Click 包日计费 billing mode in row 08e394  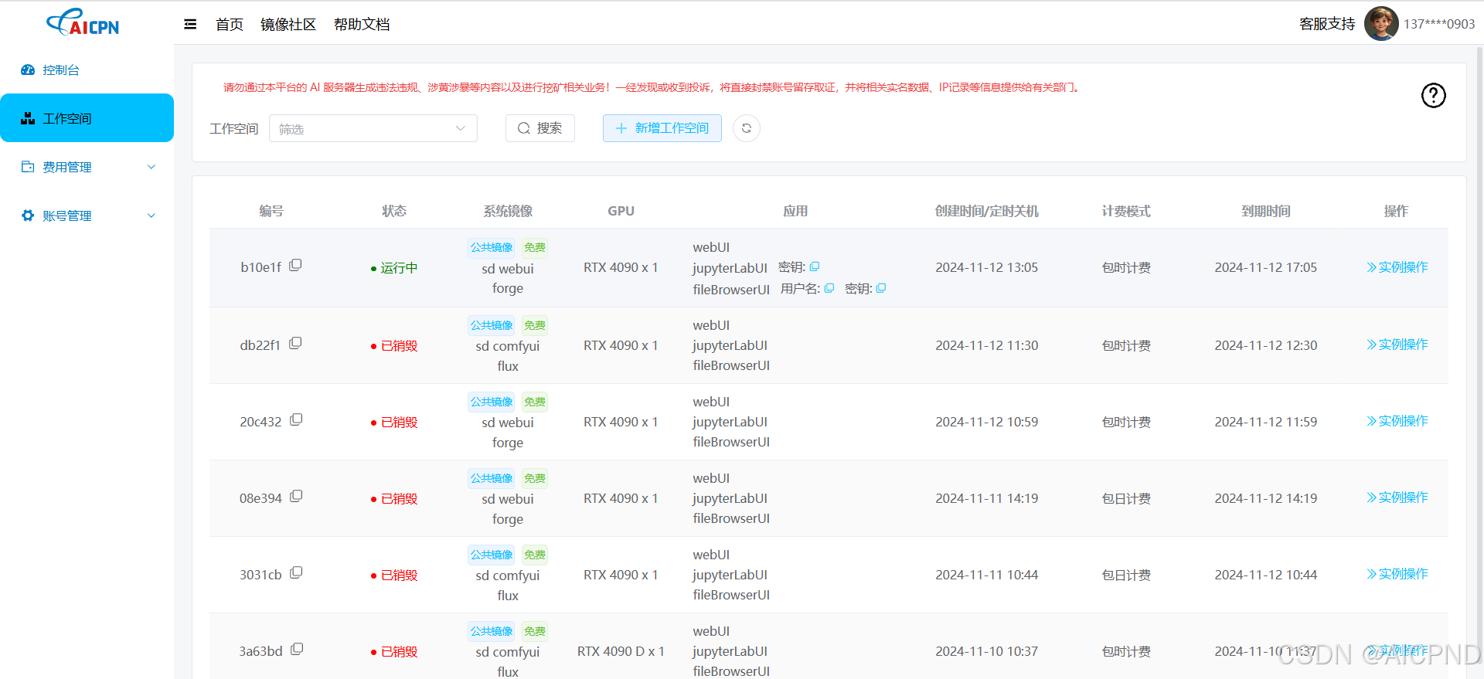pos(1126,498)
